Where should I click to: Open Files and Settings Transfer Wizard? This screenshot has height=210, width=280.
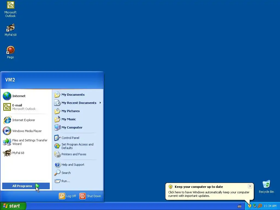(x=26, y=142)
